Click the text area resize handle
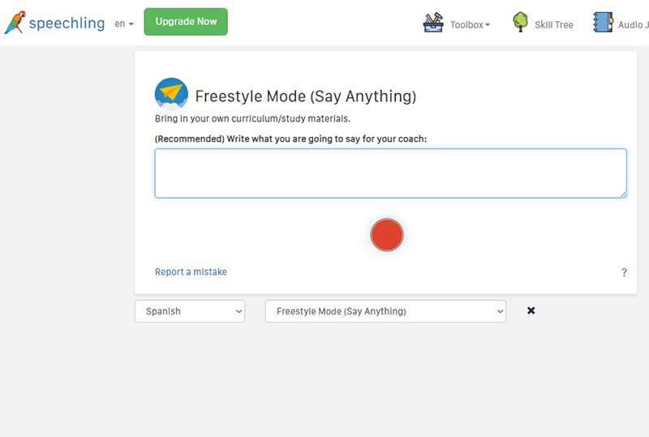This screenshot has width=649, height=437. [x=623, y=194]
